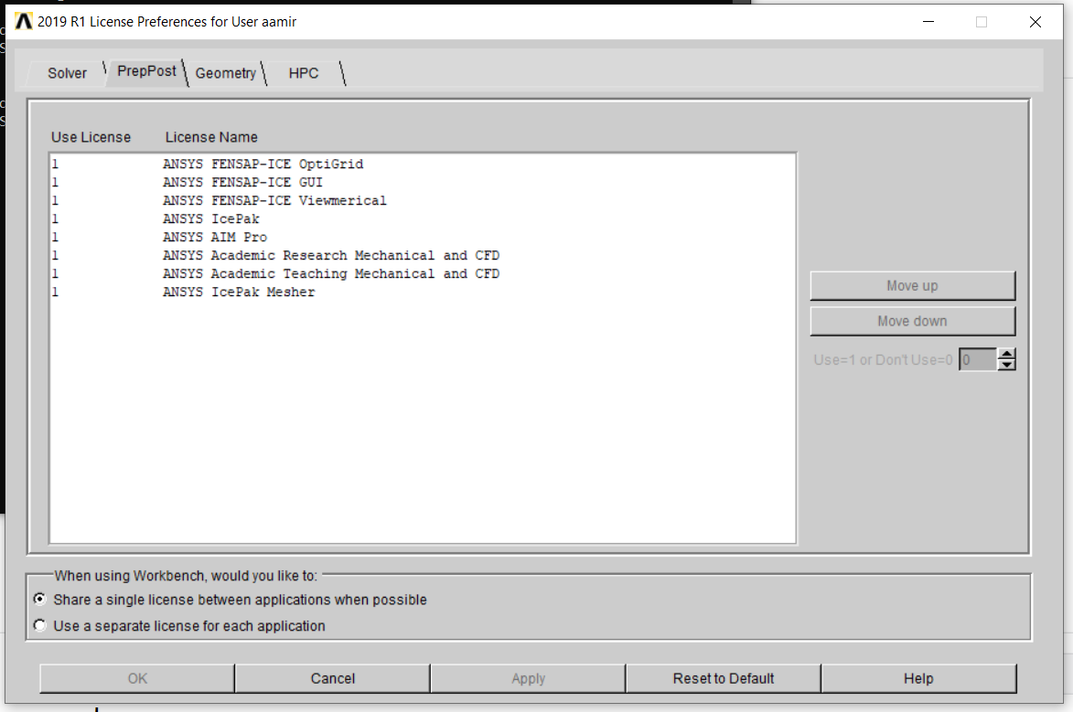Viewport: 1073px width, 712px height.
Task: Click the Use=1 or Don't Use=0 value field
Action: [x=975, y=359]
